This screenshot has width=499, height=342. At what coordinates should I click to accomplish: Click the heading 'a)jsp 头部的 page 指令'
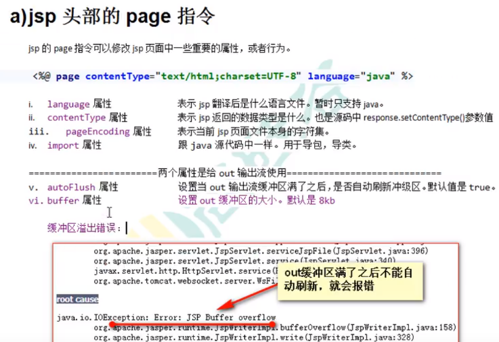112,16
